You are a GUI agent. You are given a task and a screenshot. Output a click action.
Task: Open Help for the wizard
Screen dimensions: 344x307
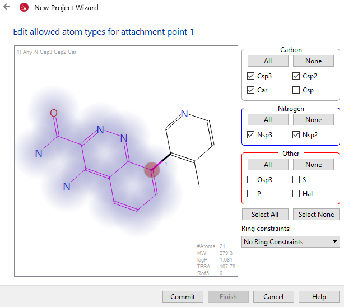tap(319, 297)
